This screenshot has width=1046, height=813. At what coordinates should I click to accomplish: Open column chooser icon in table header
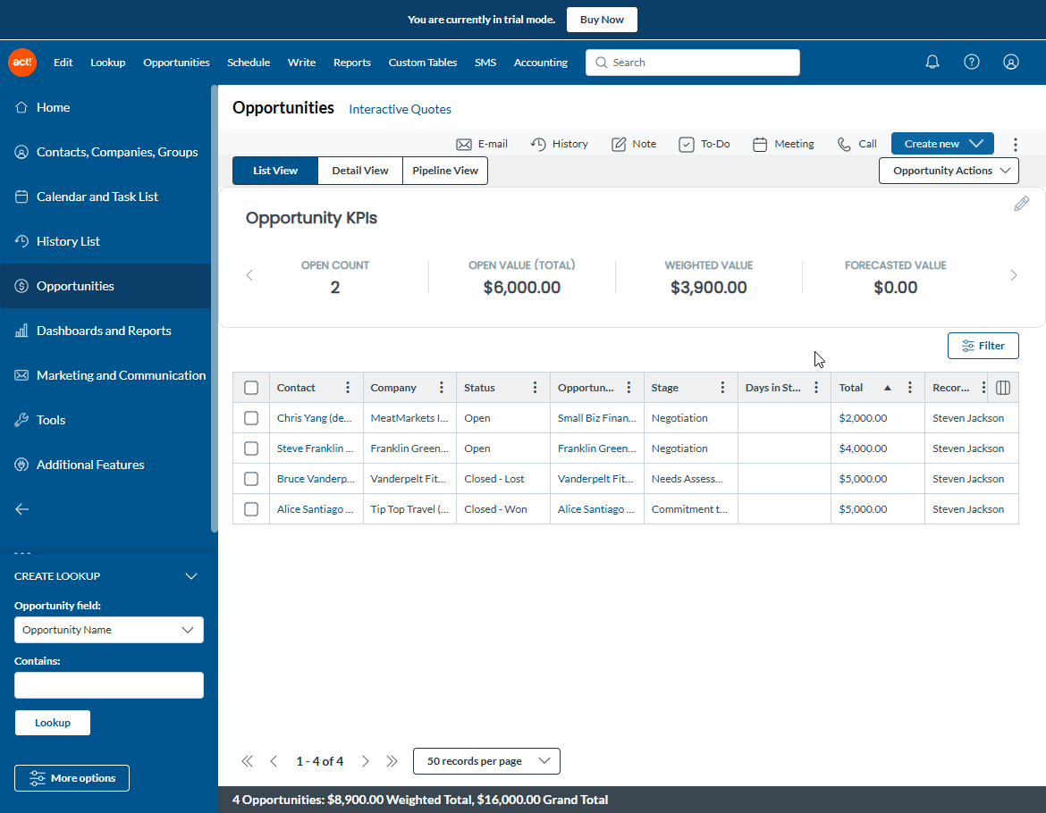coord(1002,388)
